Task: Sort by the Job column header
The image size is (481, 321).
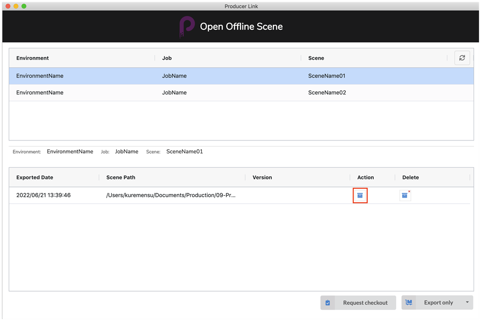Action: [167, 58]
